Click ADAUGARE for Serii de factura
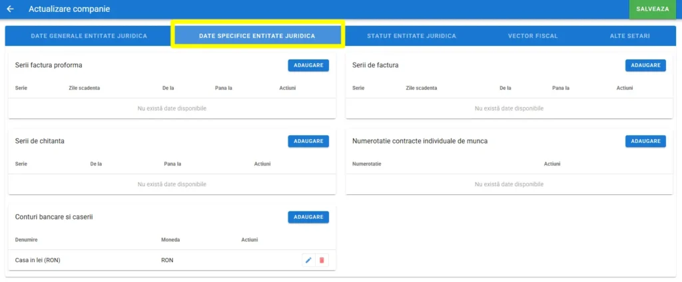 pos(645,65)
